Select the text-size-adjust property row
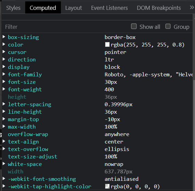 97,157
